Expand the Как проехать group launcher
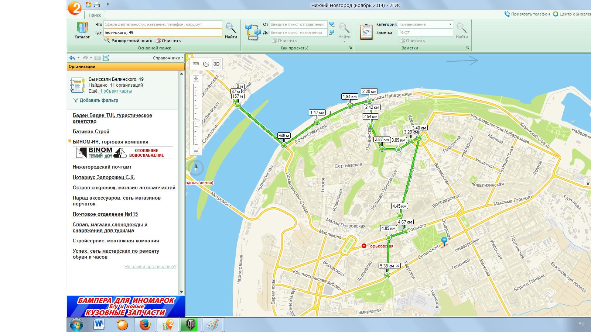This screenshot has width=591, height=332. point(350,48)
